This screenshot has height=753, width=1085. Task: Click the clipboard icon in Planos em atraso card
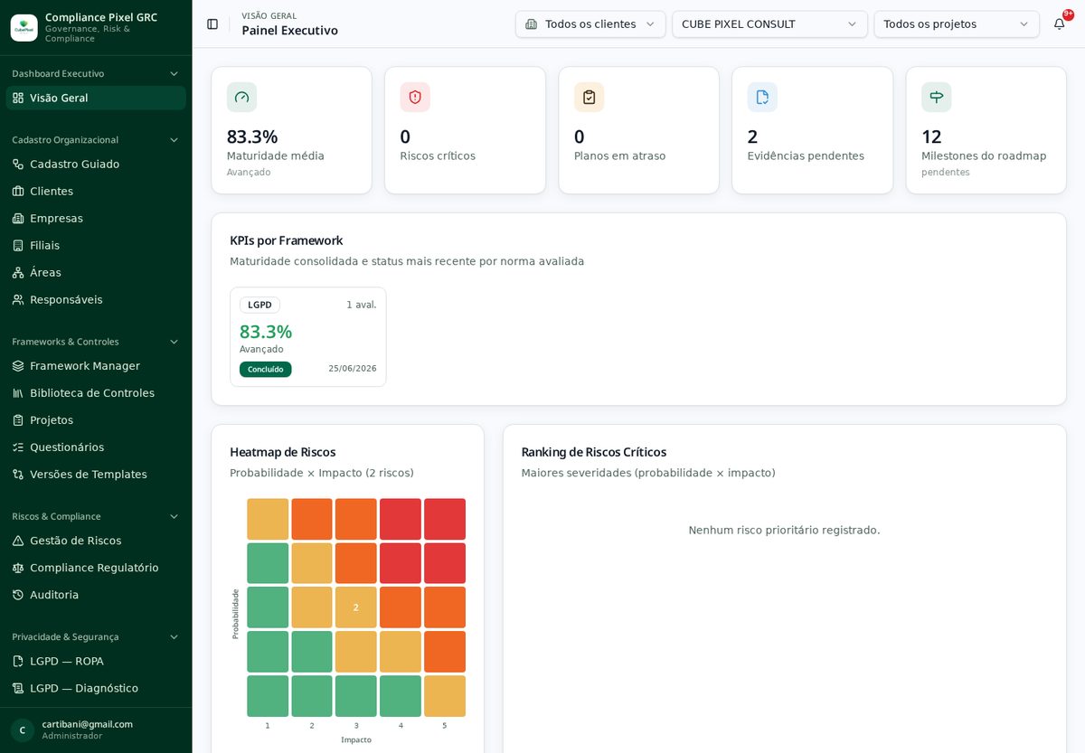(x=589, y=98)
